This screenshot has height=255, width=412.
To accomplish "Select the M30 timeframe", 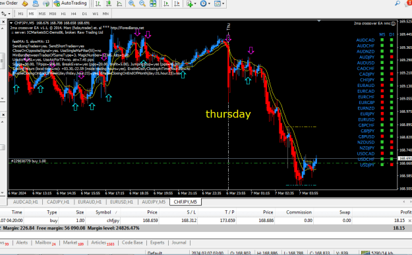I will [x=53, y=14].
